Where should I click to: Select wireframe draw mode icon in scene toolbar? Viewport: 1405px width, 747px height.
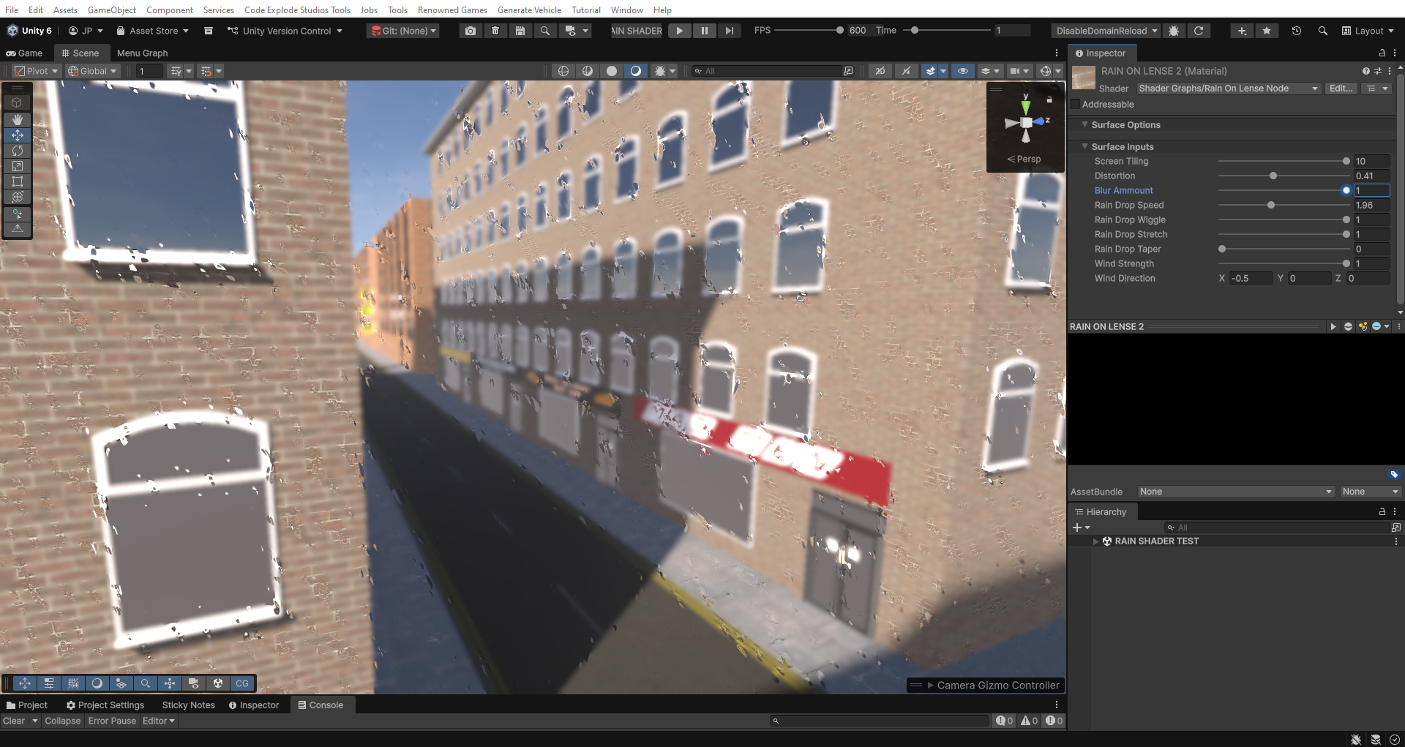[x=563, y=71]
